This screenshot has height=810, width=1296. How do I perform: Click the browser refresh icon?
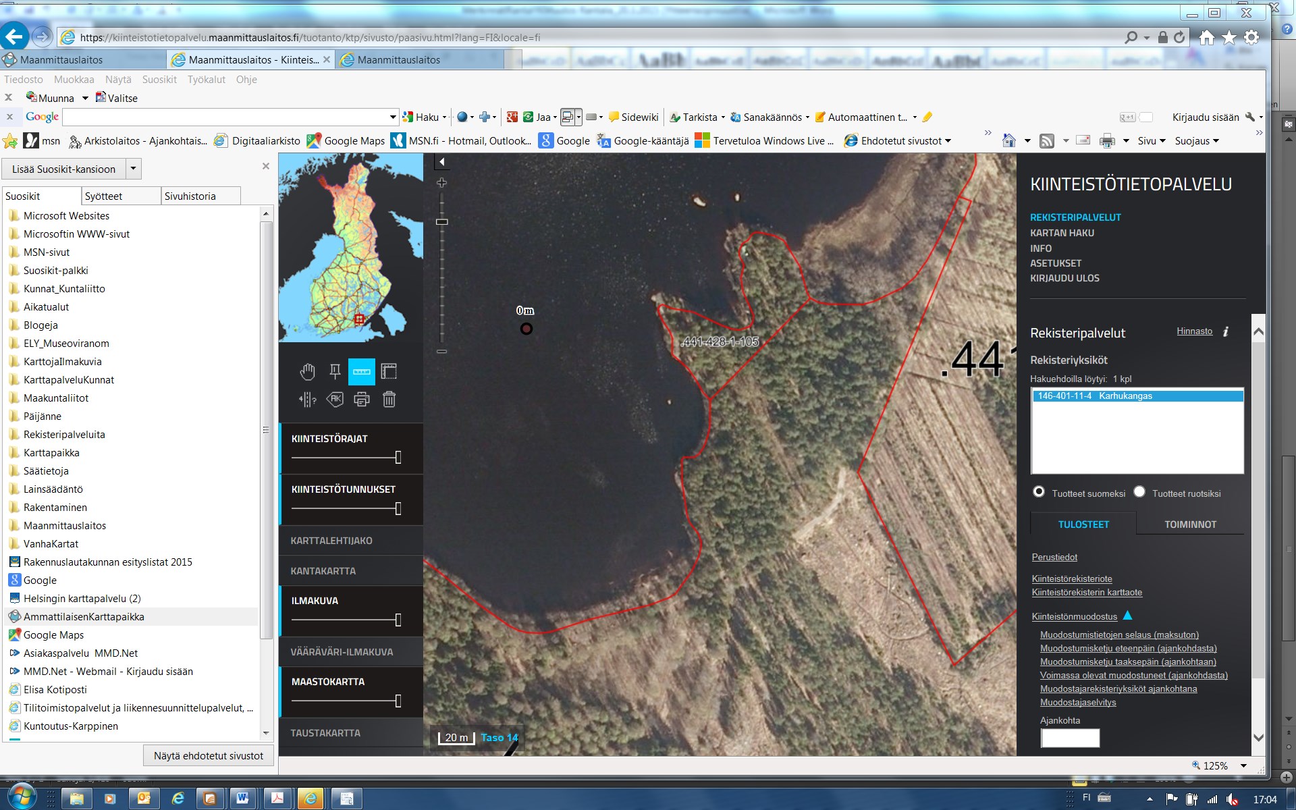coord(1179,38)
